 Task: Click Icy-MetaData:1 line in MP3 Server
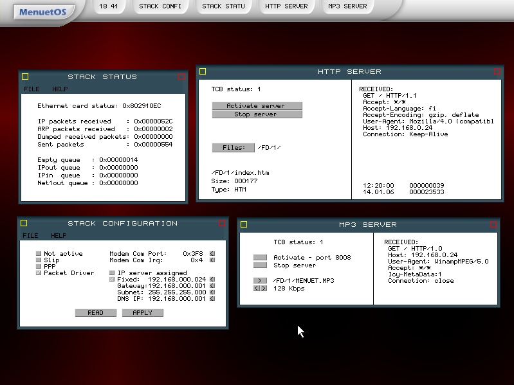[415, 274]
